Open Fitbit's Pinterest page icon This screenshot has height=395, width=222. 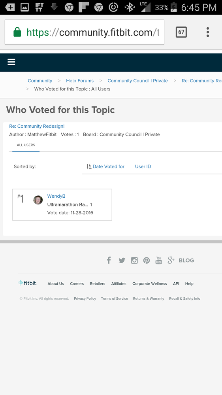[x=147, y=261]
